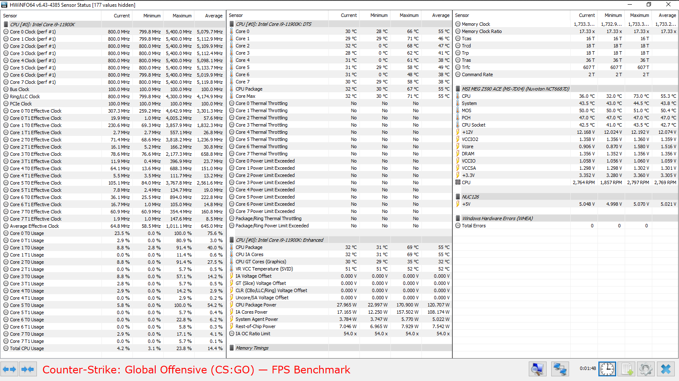
Task: Maximize the HWiNFO64 Sensor Status window
Action: tap(649, 5)
